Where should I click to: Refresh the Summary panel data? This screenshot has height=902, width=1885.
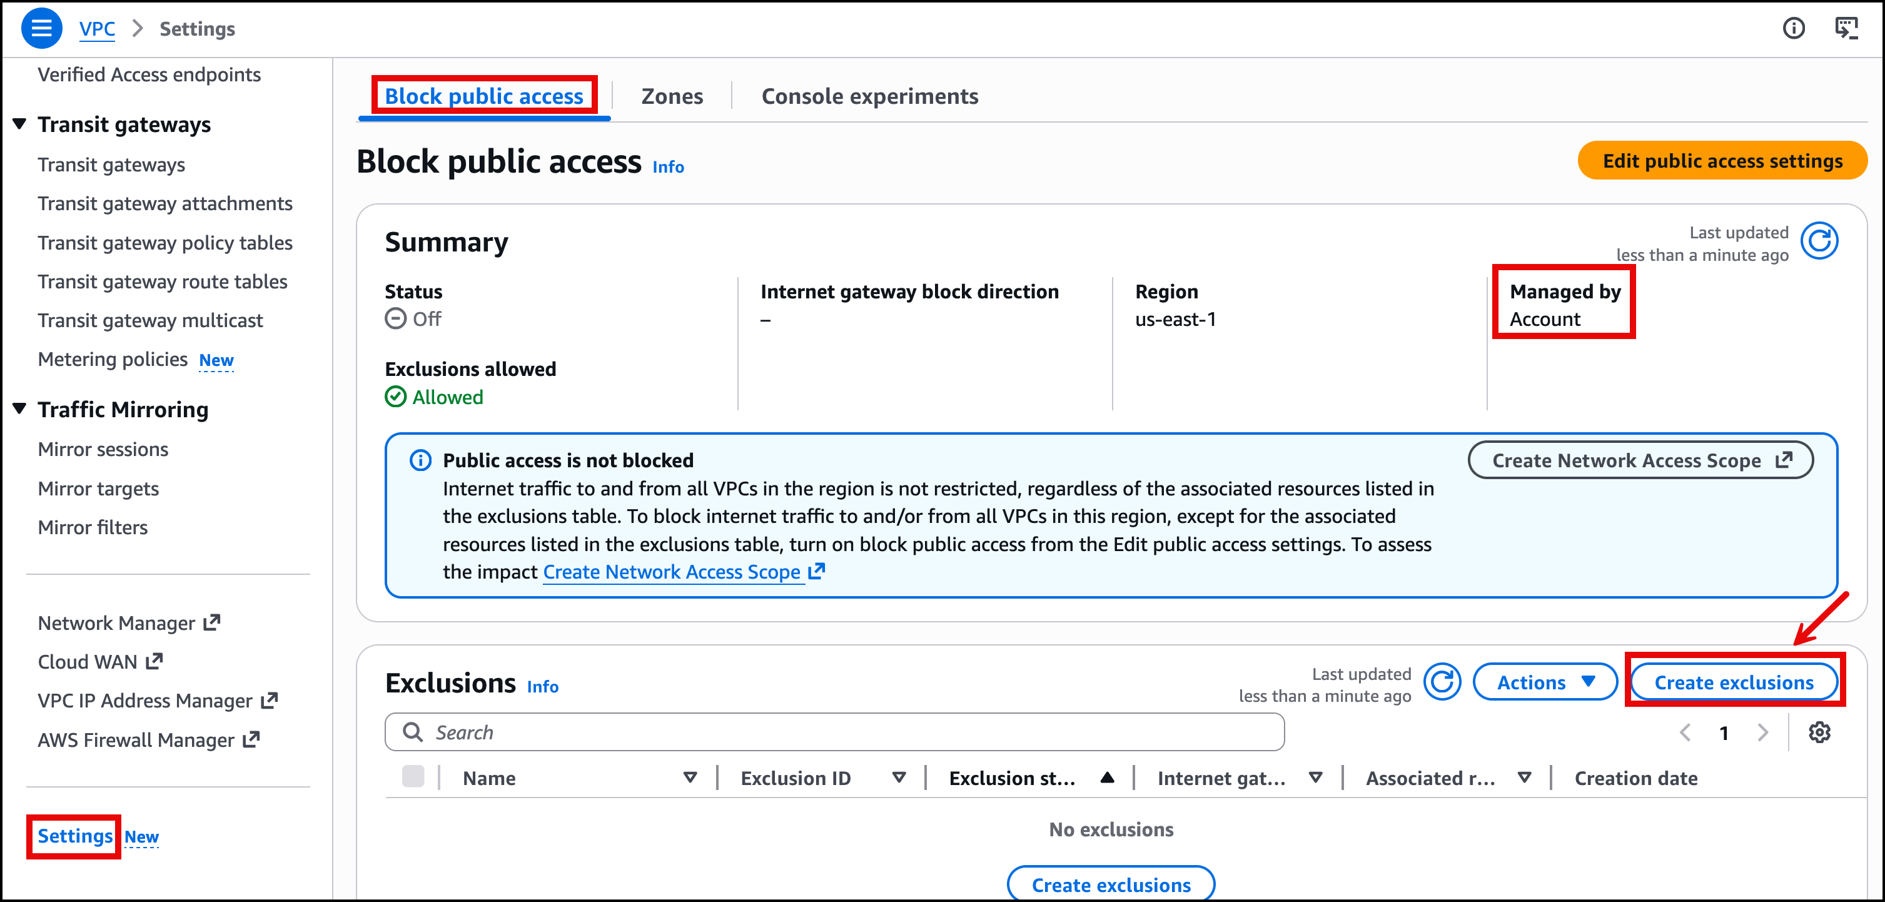pyautogui.click(x=1819, y=241)
